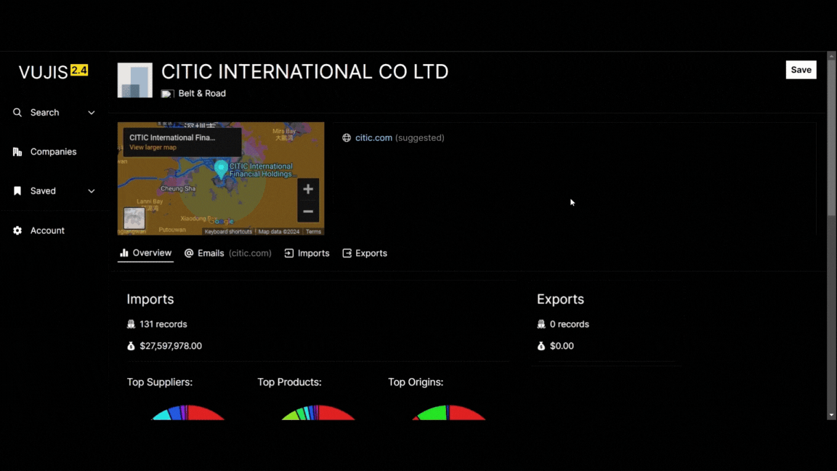This screenshot has width=837, height=471.
Task: Expand the Search menu chevron
Action: coord(92,113)
